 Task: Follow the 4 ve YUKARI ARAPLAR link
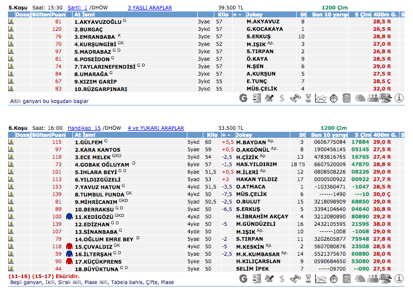(x=156, y=128)
